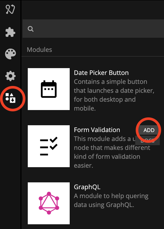Select the Date Picker Button module title
Image resolution: width=164 pixels, height=229 pixels.
(x=101, y=73)
